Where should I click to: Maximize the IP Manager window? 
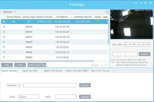(145, 3)
